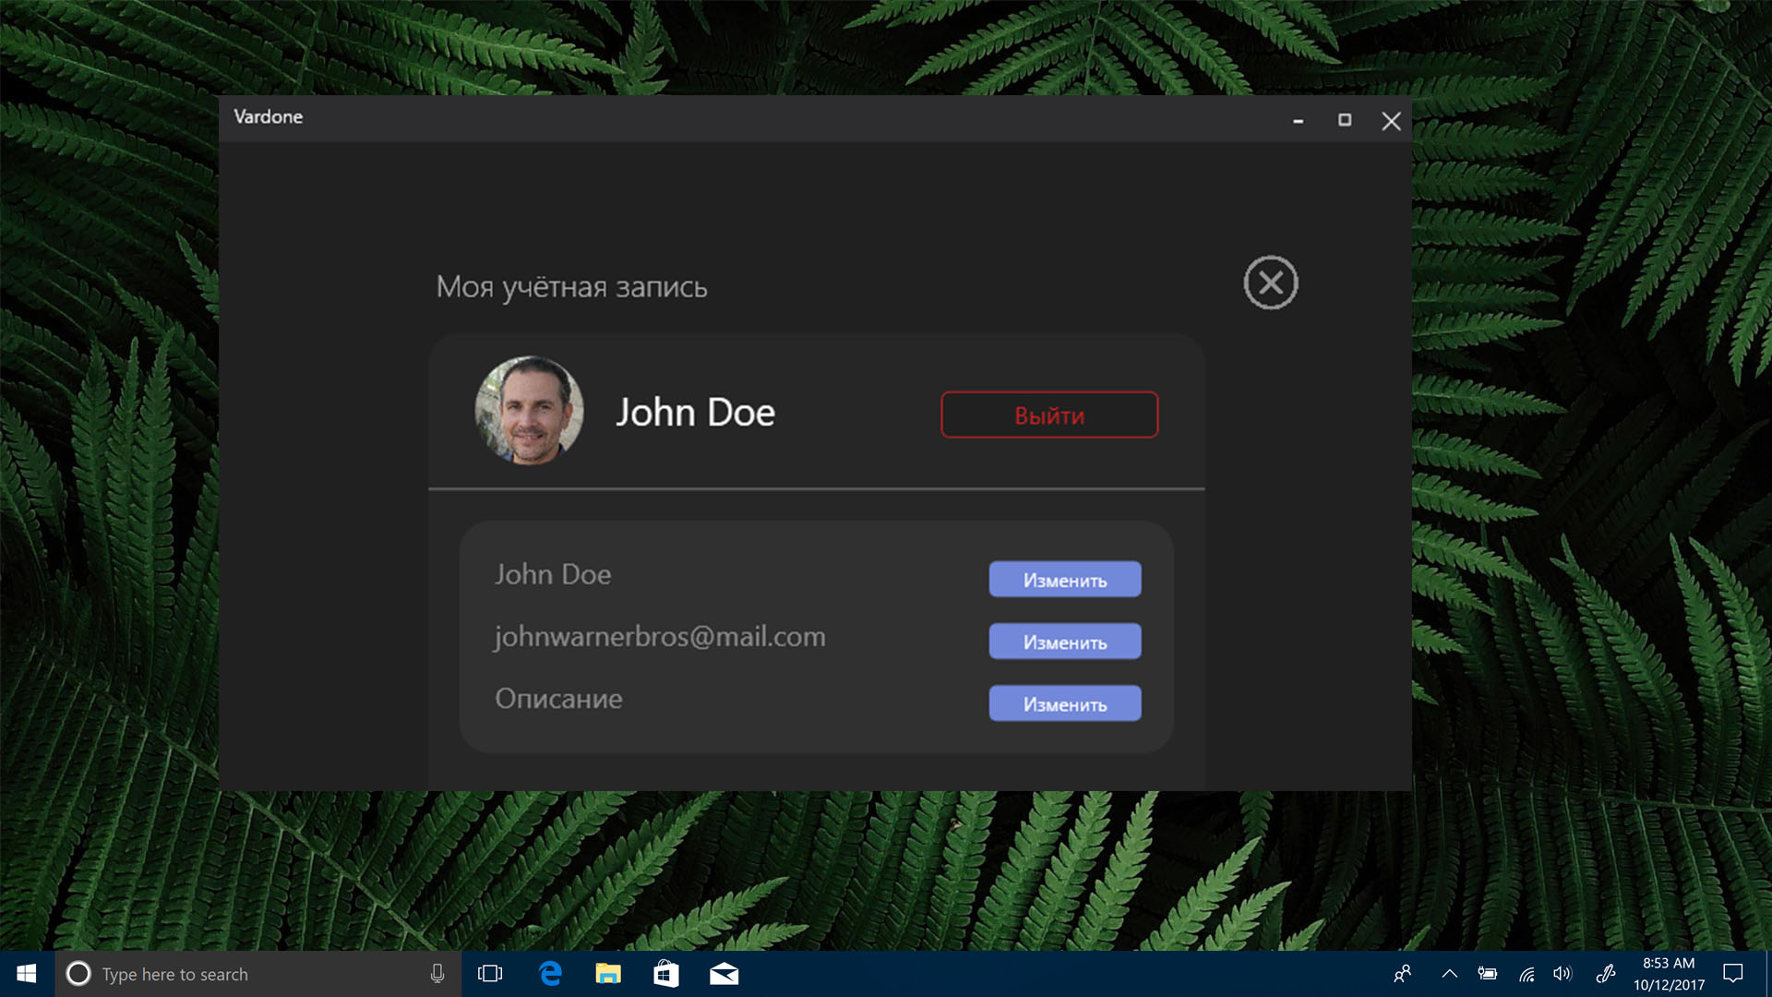Show hidden system tray icons chevron
Viewport: 1772px width, 997px height.
[x=1449, y=974]
